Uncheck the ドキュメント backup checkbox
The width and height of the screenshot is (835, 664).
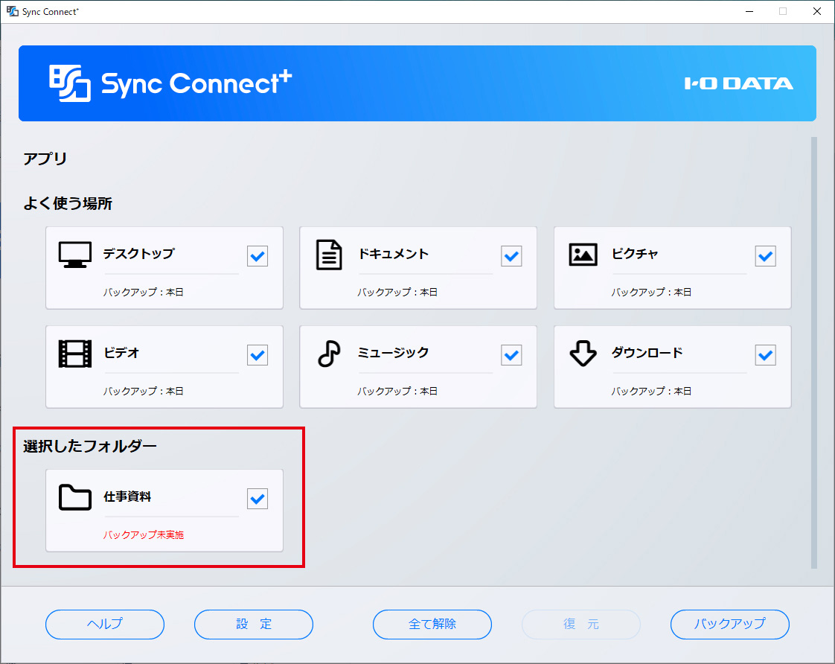(x=511, y=257)
